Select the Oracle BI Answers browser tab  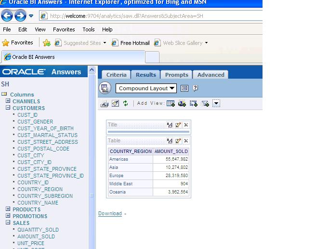coord(73,57)
